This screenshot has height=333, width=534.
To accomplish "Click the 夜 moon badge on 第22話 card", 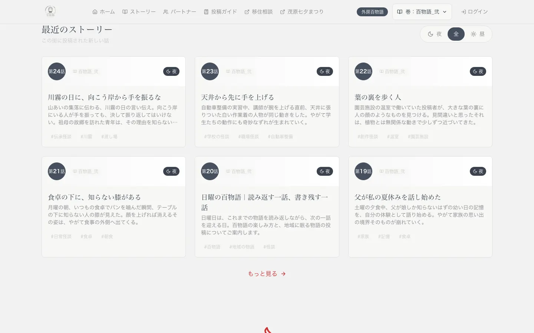I will pos(478,71).
